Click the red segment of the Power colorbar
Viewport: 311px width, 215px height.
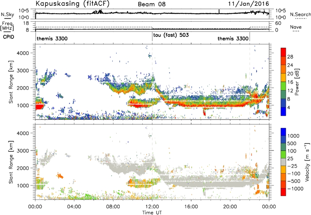tap(283, 52)
